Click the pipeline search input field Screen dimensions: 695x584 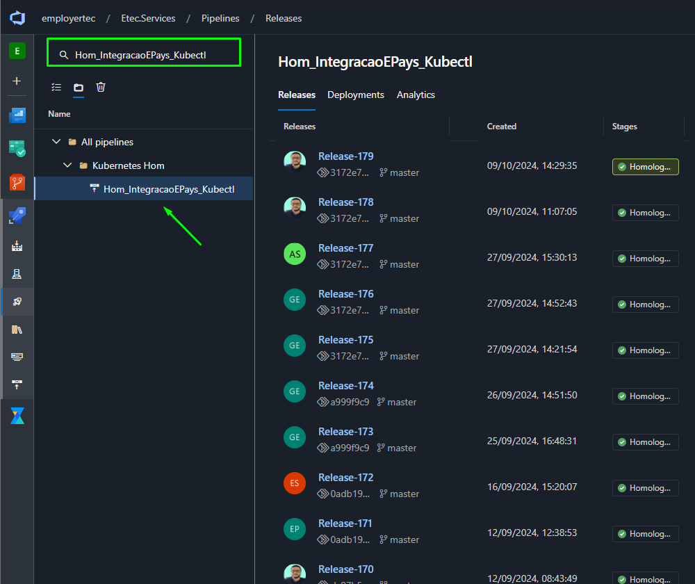[144, 54]
